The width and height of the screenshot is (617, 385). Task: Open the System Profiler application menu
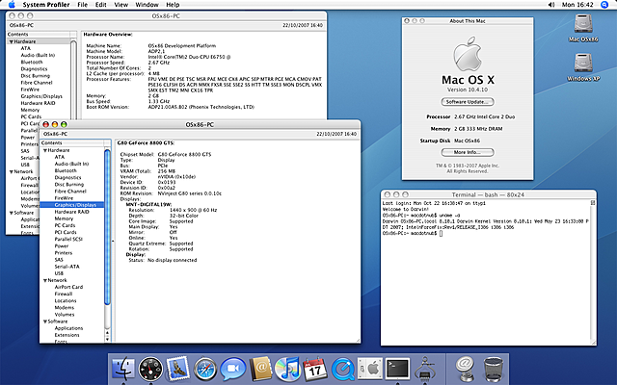coord(46,5)
